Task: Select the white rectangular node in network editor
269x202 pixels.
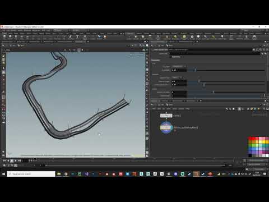Action: [x=166, y=116]
